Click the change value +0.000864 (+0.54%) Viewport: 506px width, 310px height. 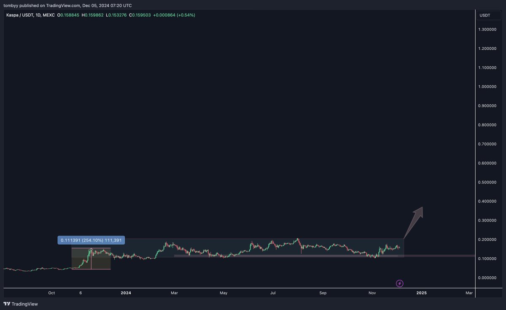tap(175, 15)
